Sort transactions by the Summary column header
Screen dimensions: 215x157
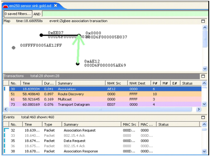pyautogui.click(x=81, y=83)
